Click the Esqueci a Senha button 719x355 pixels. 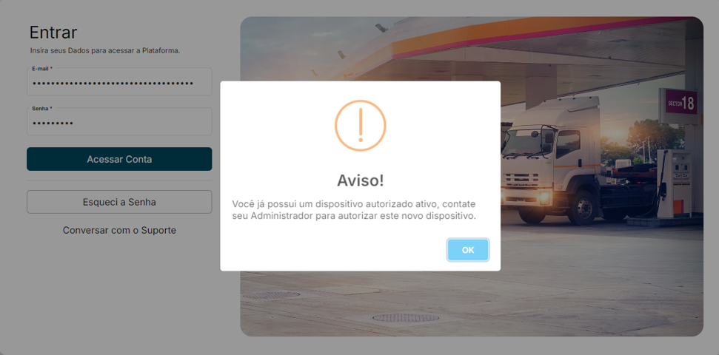point(119,202)
